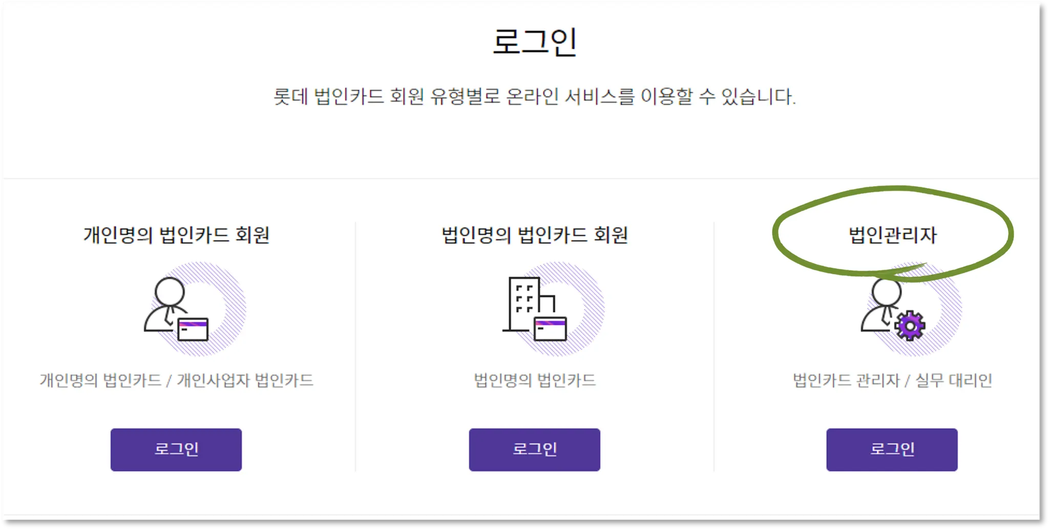Select the 개인명의 법인카드 회원 heading
The image size is (1049, 529).
(176, 235)
